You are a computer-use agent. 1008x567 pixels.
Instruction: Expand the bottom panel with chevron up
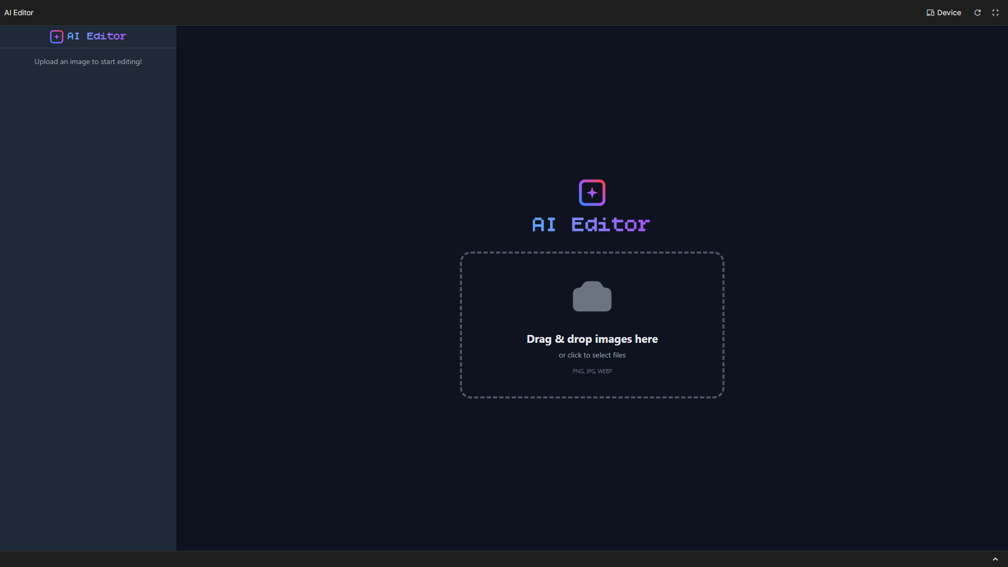click(995, 559)
